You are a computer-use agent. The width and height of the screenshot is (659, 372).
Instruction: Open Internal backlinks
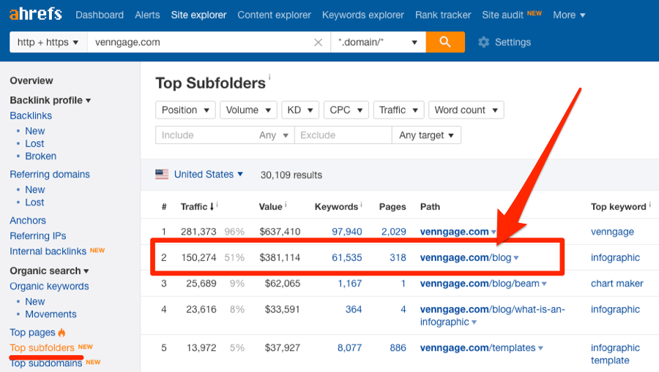click(48, 251)
